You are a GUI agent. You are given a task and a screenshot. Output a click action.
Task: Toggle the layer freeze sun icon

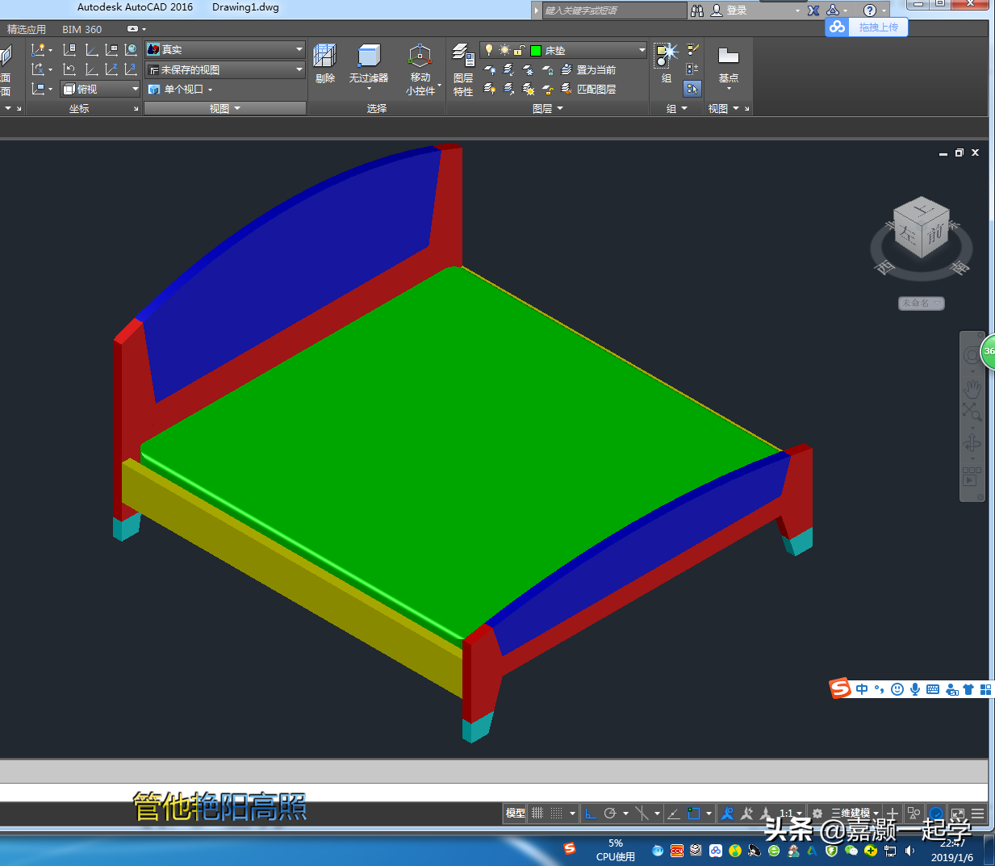[504, 50]
